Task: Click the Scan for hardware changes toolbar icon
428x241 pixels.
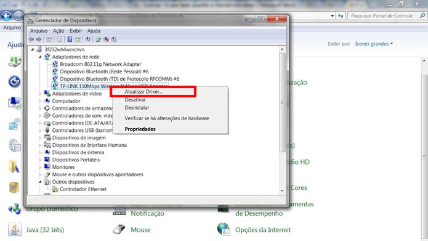Action: 88,39
